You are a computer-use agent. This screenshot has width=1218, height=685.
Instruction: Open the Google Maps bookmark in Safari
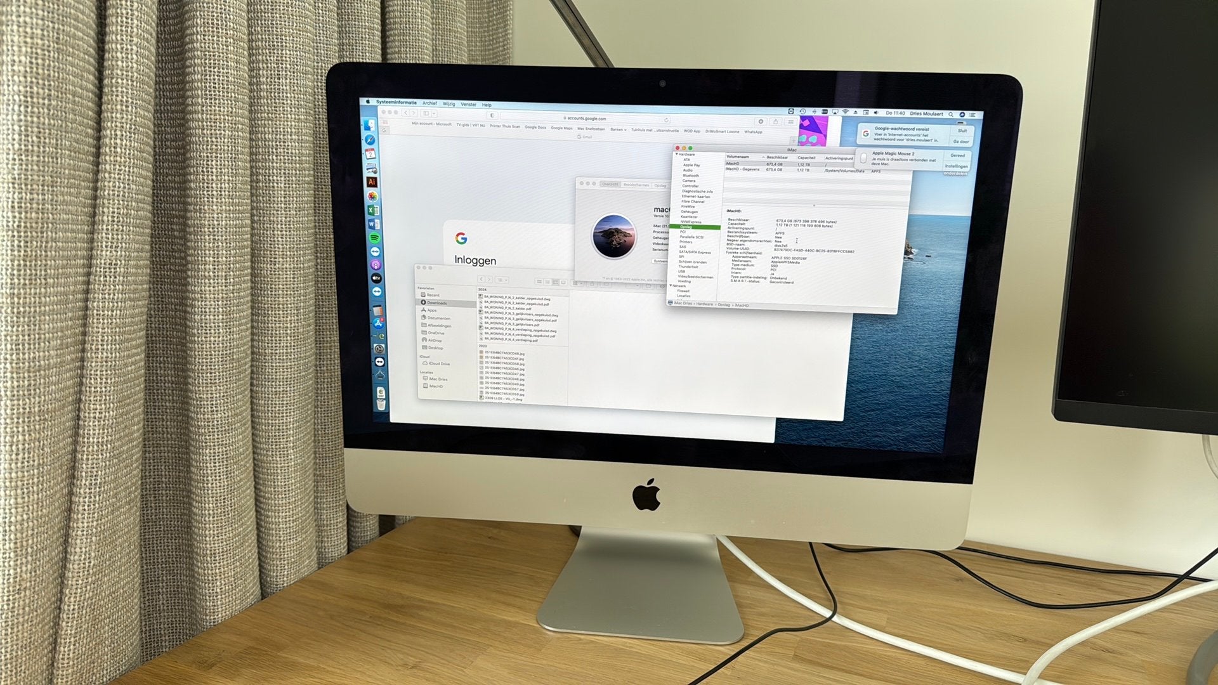pyautogui.click(x=561, y=127)
